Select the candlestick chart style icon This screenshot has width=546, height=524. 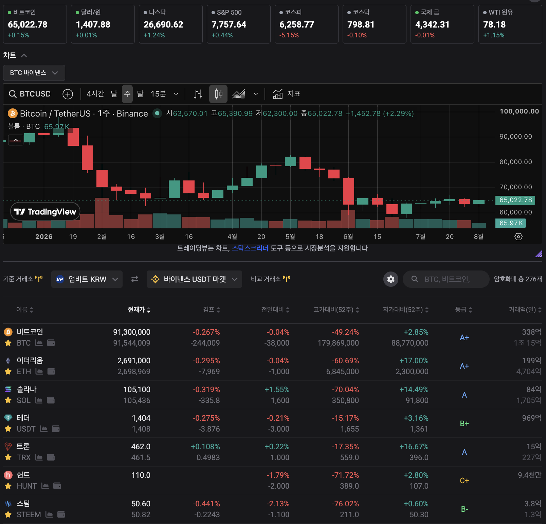click(218, 94)
